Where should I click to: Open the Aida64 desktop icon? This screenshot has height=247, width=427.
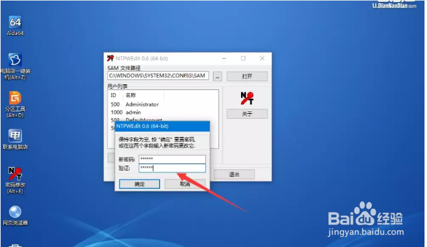click(x=15, y=26)
